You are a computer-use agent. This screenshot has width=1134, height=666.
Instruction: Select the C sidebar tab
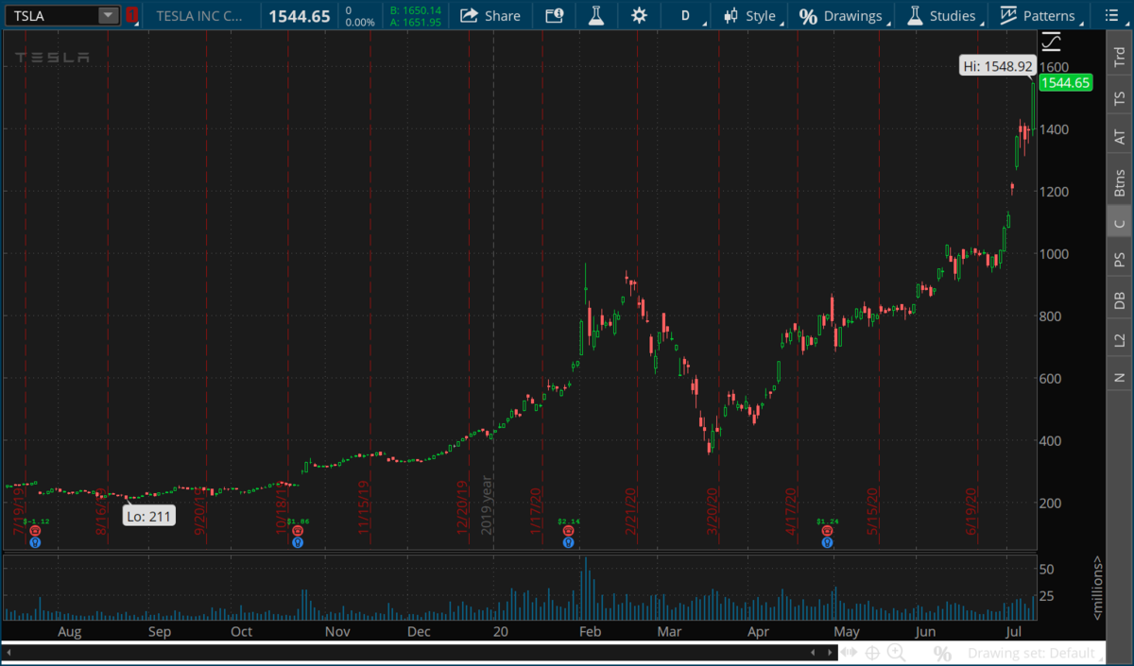point(1120,223)
